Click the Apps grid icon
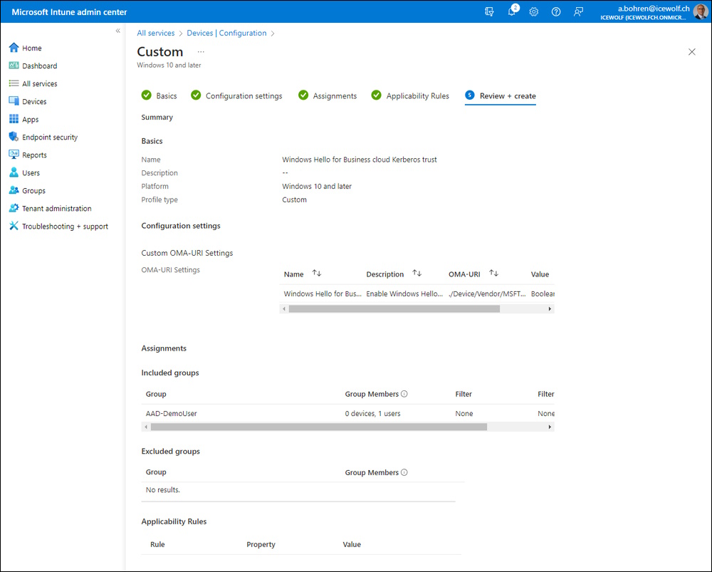 14,119
